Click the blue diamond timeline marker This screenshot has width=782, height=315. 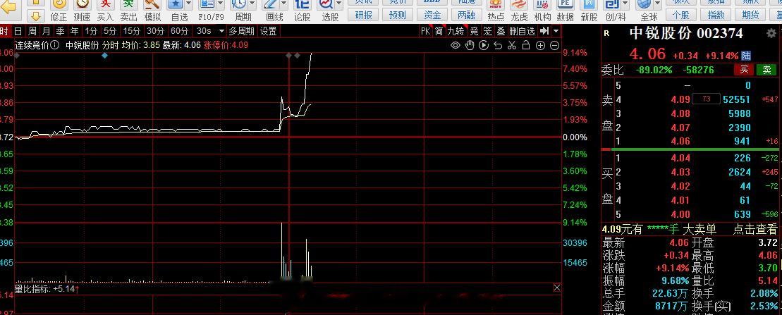point(104,56)
